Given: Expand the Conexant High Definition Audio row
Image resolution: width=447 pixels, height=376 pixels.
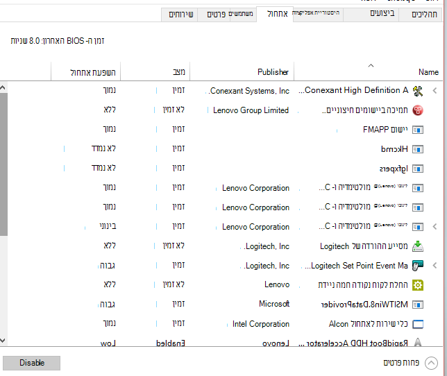Looking at the screenshot, I should point(435,91).
